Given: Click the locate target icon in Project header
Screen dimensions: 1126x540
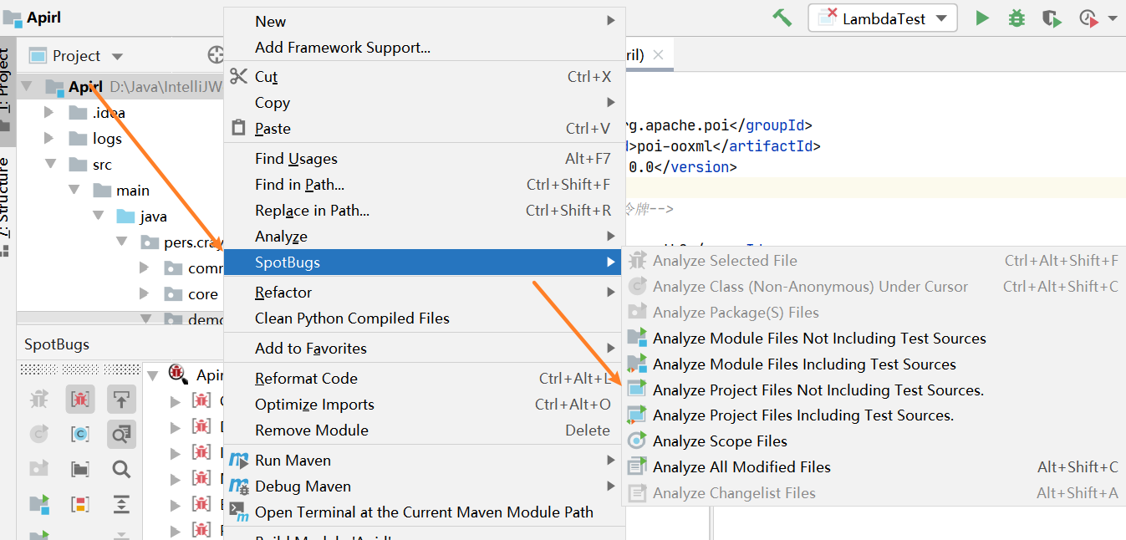Looking at the screenshot, I should point(216,55).
